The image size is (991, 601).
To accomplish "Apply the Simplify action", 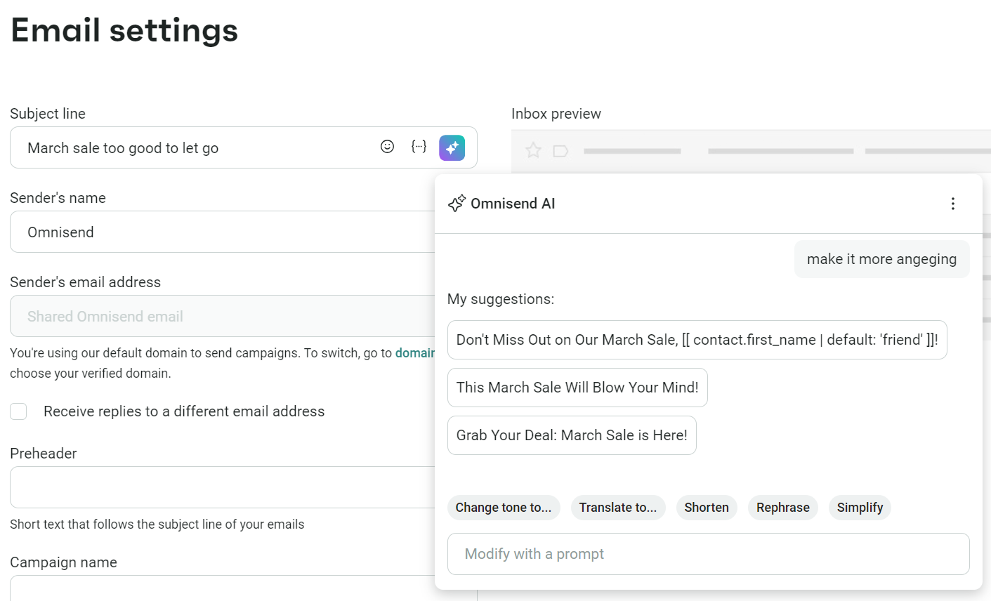I will pos(860,507).
